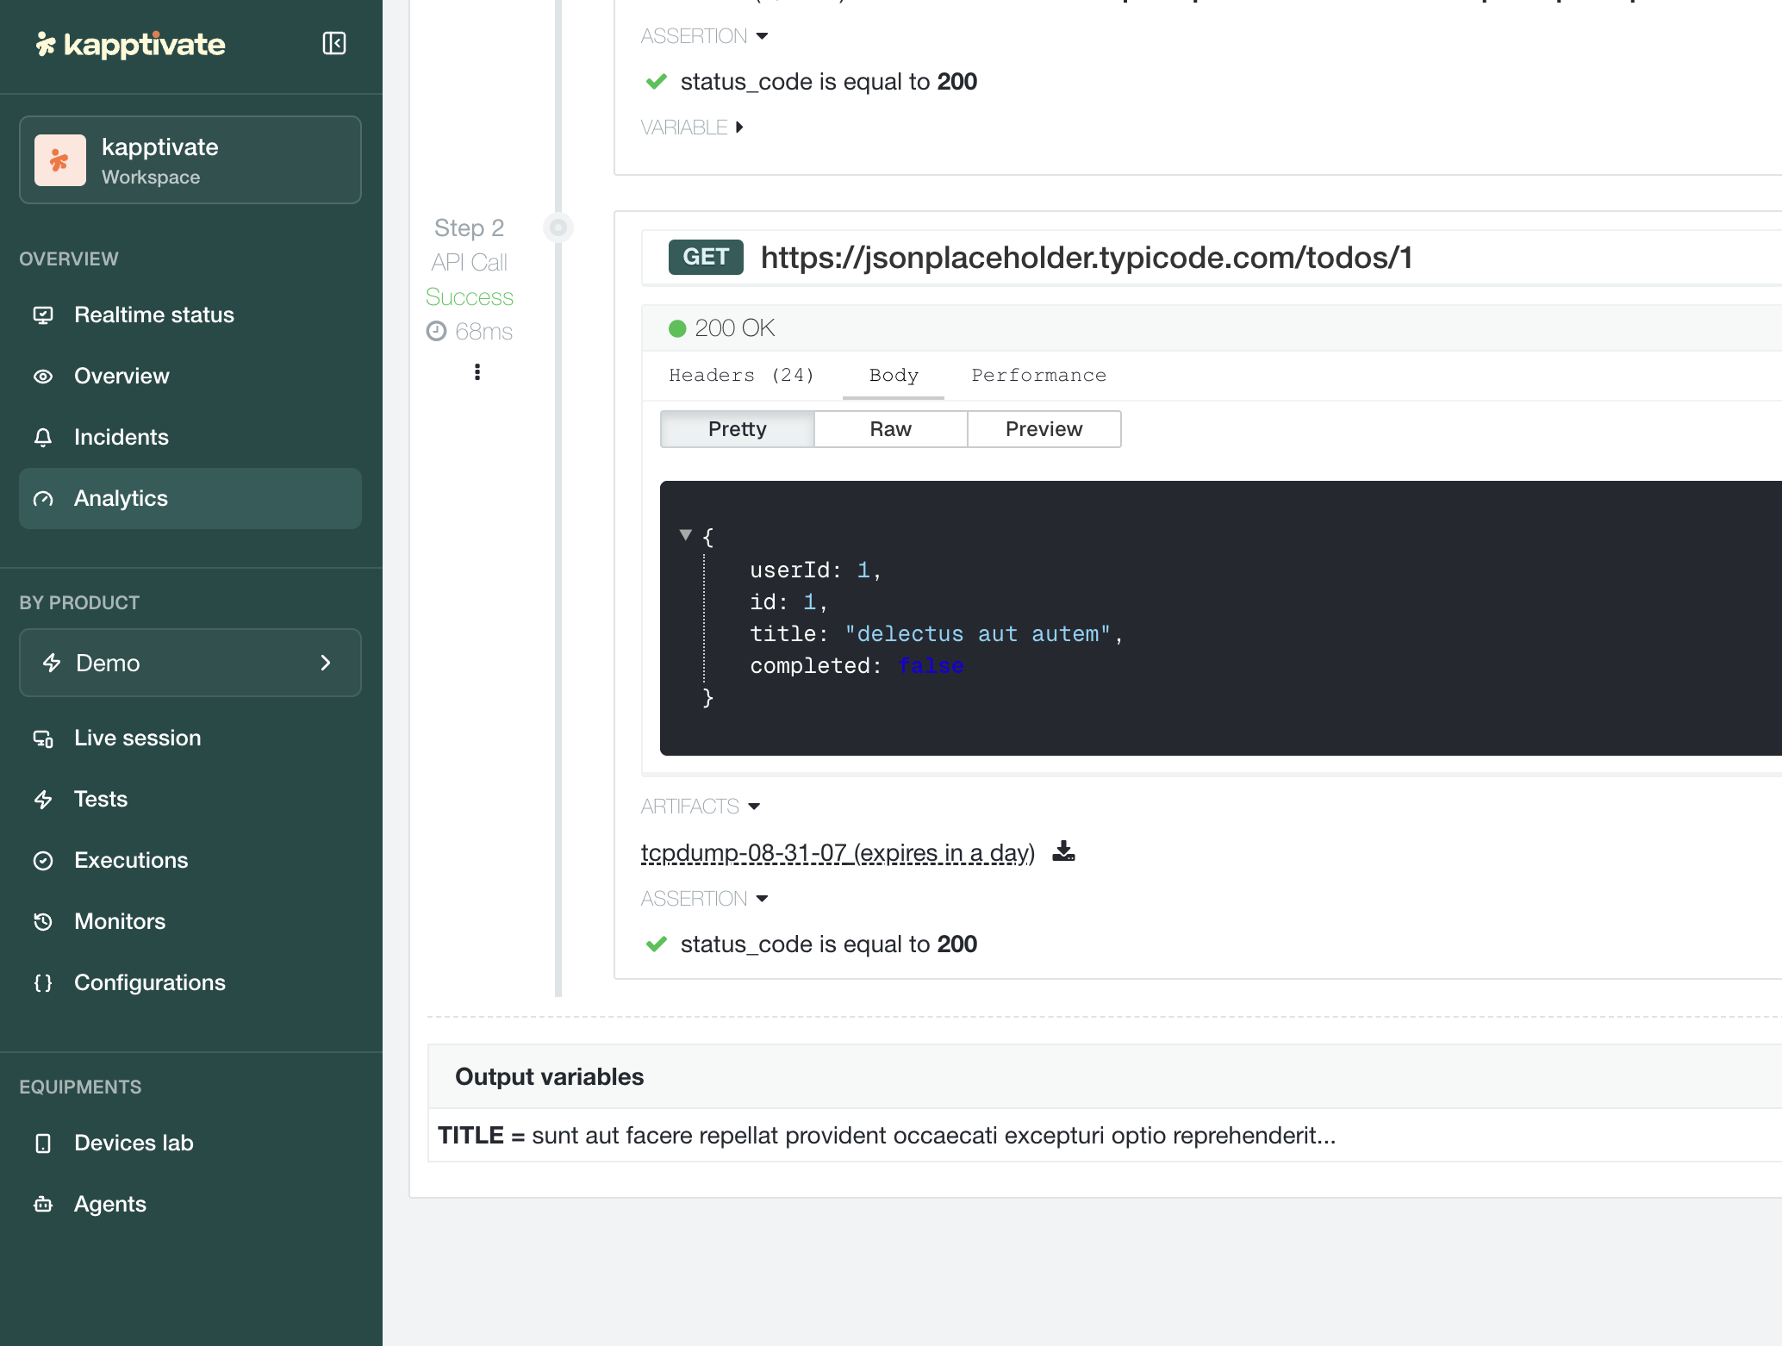This screenshot has height=1346, width=1782.
Task: Open the Demo product selector
Action: pyautogui.click(x=190, y=663)
